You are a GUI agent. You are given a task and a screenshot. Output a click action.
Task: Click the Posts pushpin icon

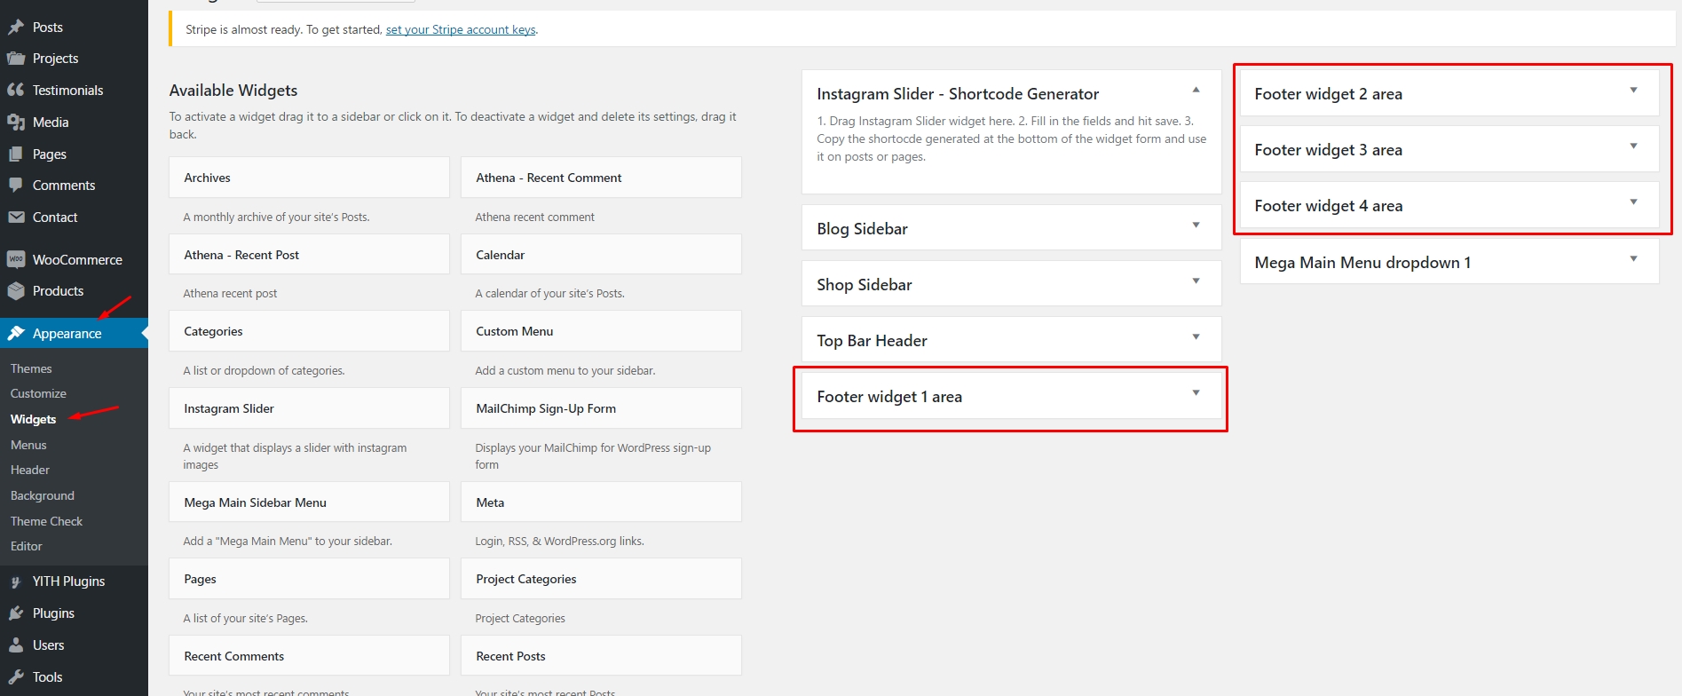coord(16,28)
